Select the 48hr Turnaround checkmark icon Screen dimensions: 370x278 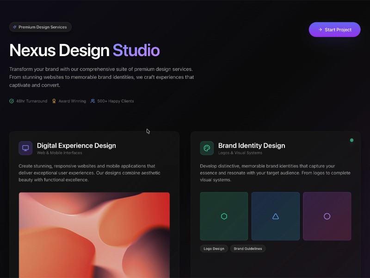11,101
